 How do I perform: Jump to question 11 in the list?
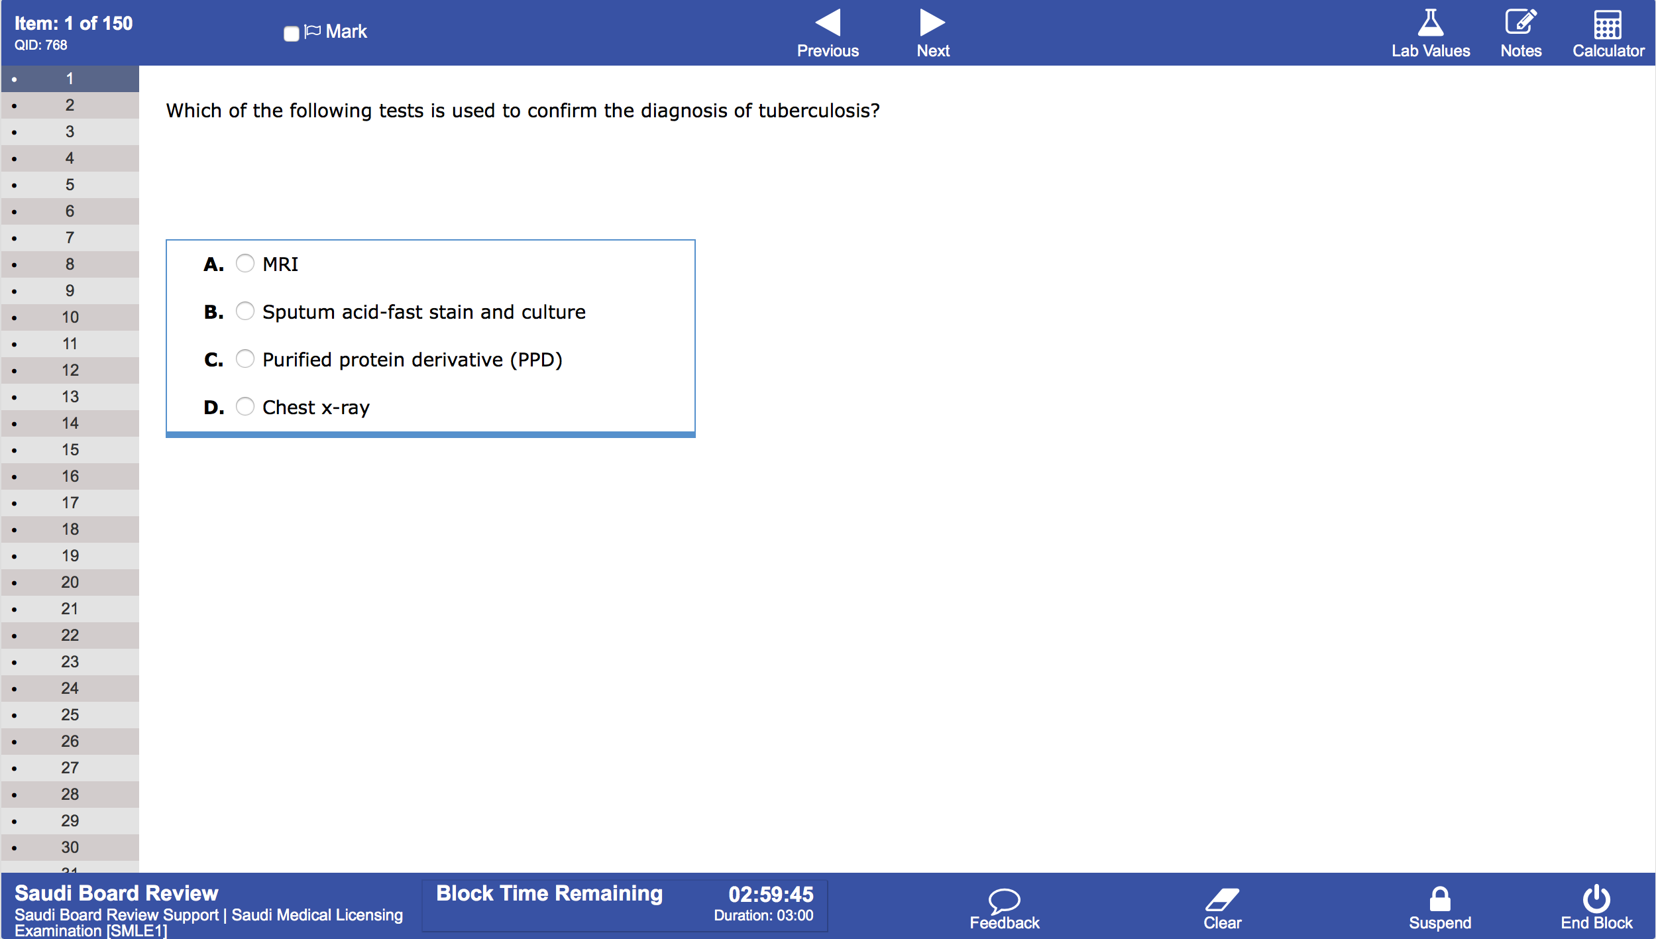[x=70, y=344]
